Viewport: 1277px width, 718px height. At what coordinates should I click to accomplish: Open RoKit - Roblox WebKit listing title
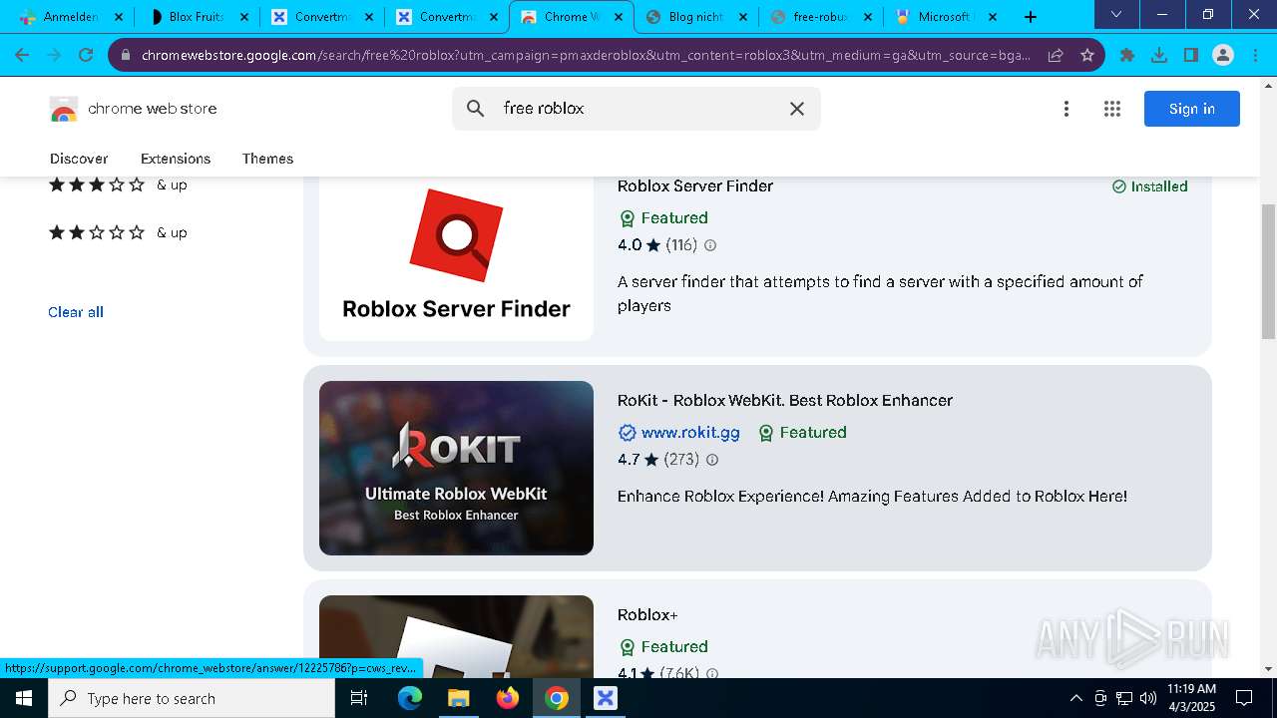[785, 401]
